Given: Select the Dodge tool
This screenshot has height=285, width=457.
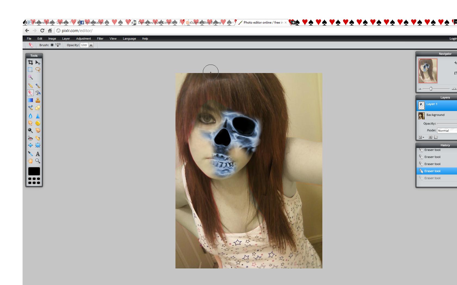Looking at the screenshot, I should 30,131.
